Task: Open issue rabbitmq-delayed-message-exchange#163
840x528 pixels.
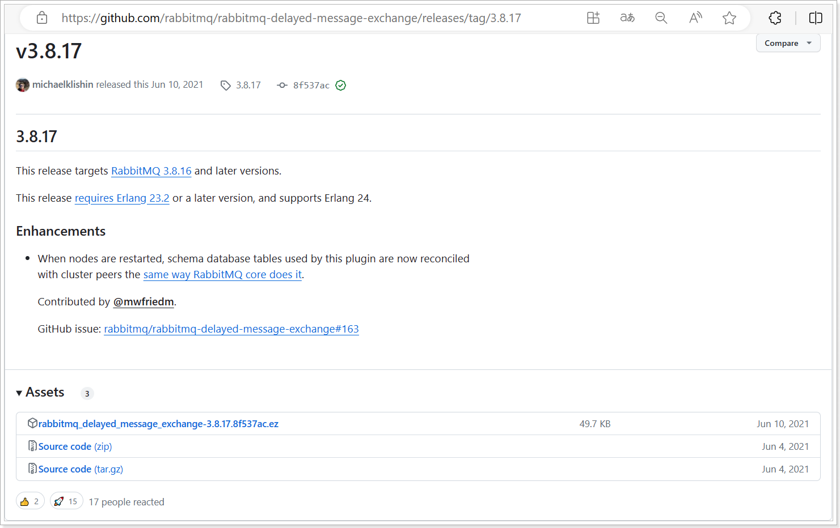Action: [231, 329]
